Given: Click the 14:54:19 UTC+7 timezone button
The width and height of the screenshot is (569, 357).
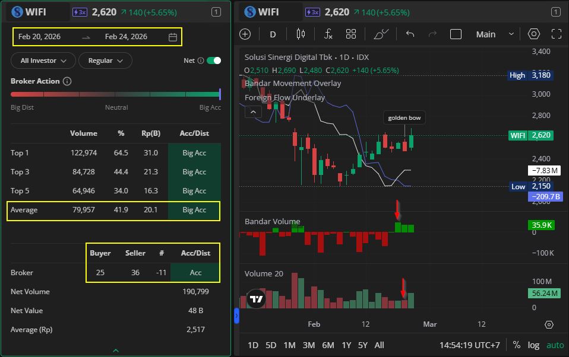Looking at the screenshot, I should tap(470, 345).
